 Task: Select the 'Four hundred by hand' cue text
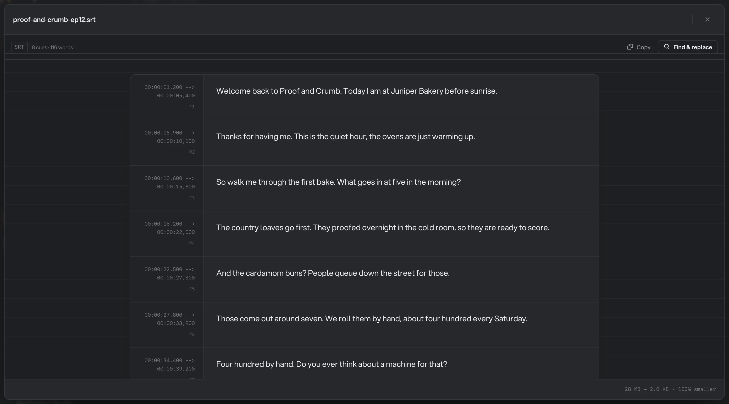tap(332, 364)
